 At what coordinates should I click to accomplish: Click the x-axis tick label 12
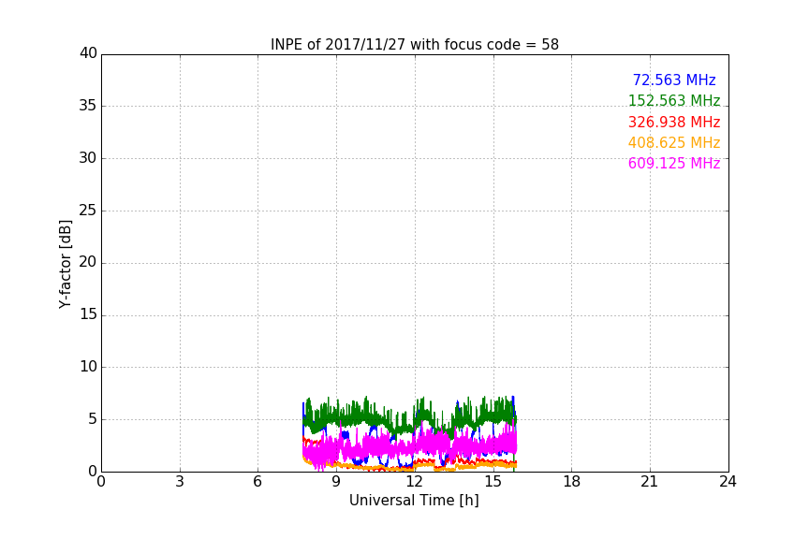(414, 482)
